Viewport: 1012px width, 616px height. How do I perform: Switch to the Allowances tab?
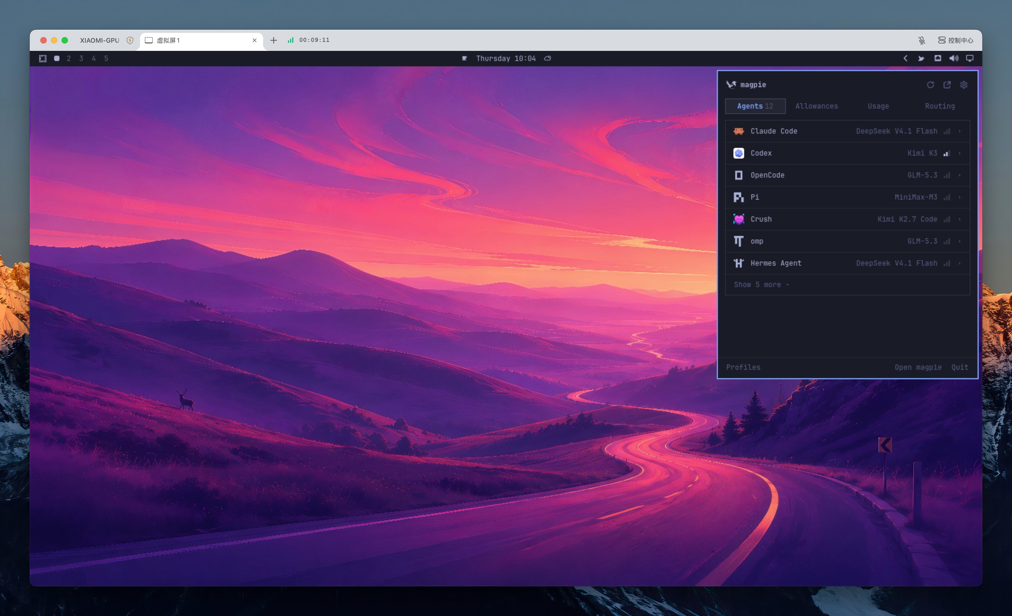tap(817, 106)
